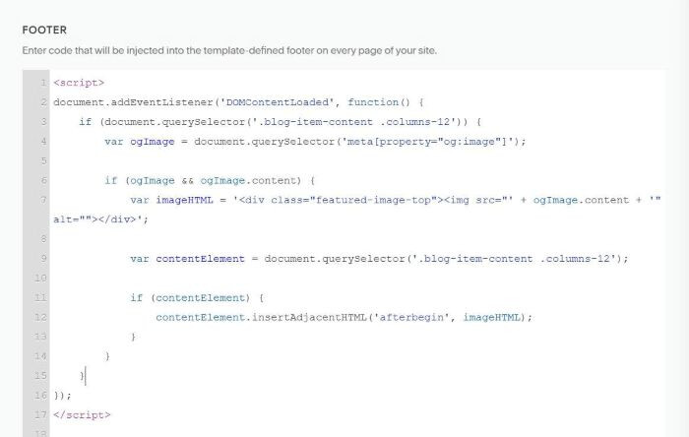Click line number 1 in the gutter
This screenshot has height=437, width=689.
[43, 83]
